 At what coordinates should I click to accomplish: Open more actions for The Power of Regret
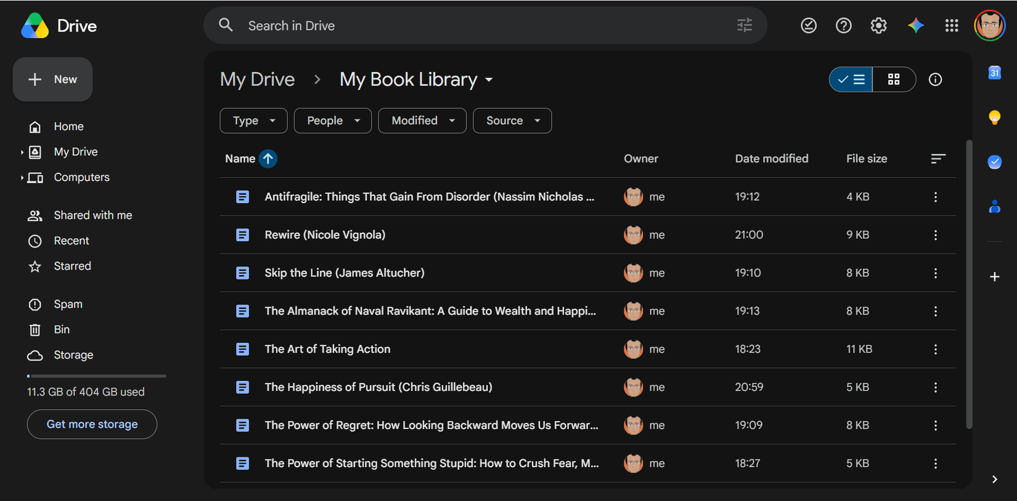coord(936,426)
